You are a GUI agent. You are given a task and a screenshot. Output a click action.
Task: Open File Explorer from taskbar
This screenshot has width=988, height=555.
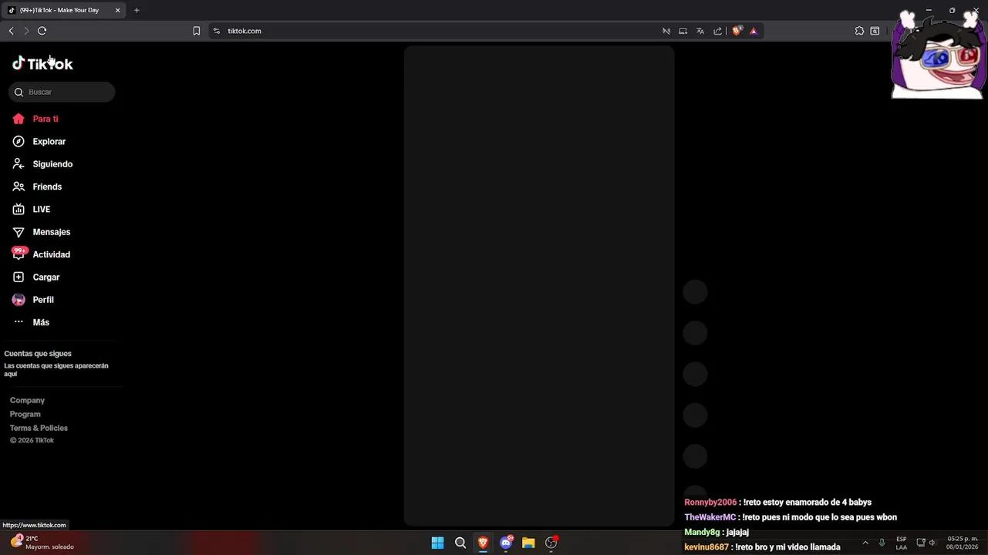(528, 543)
